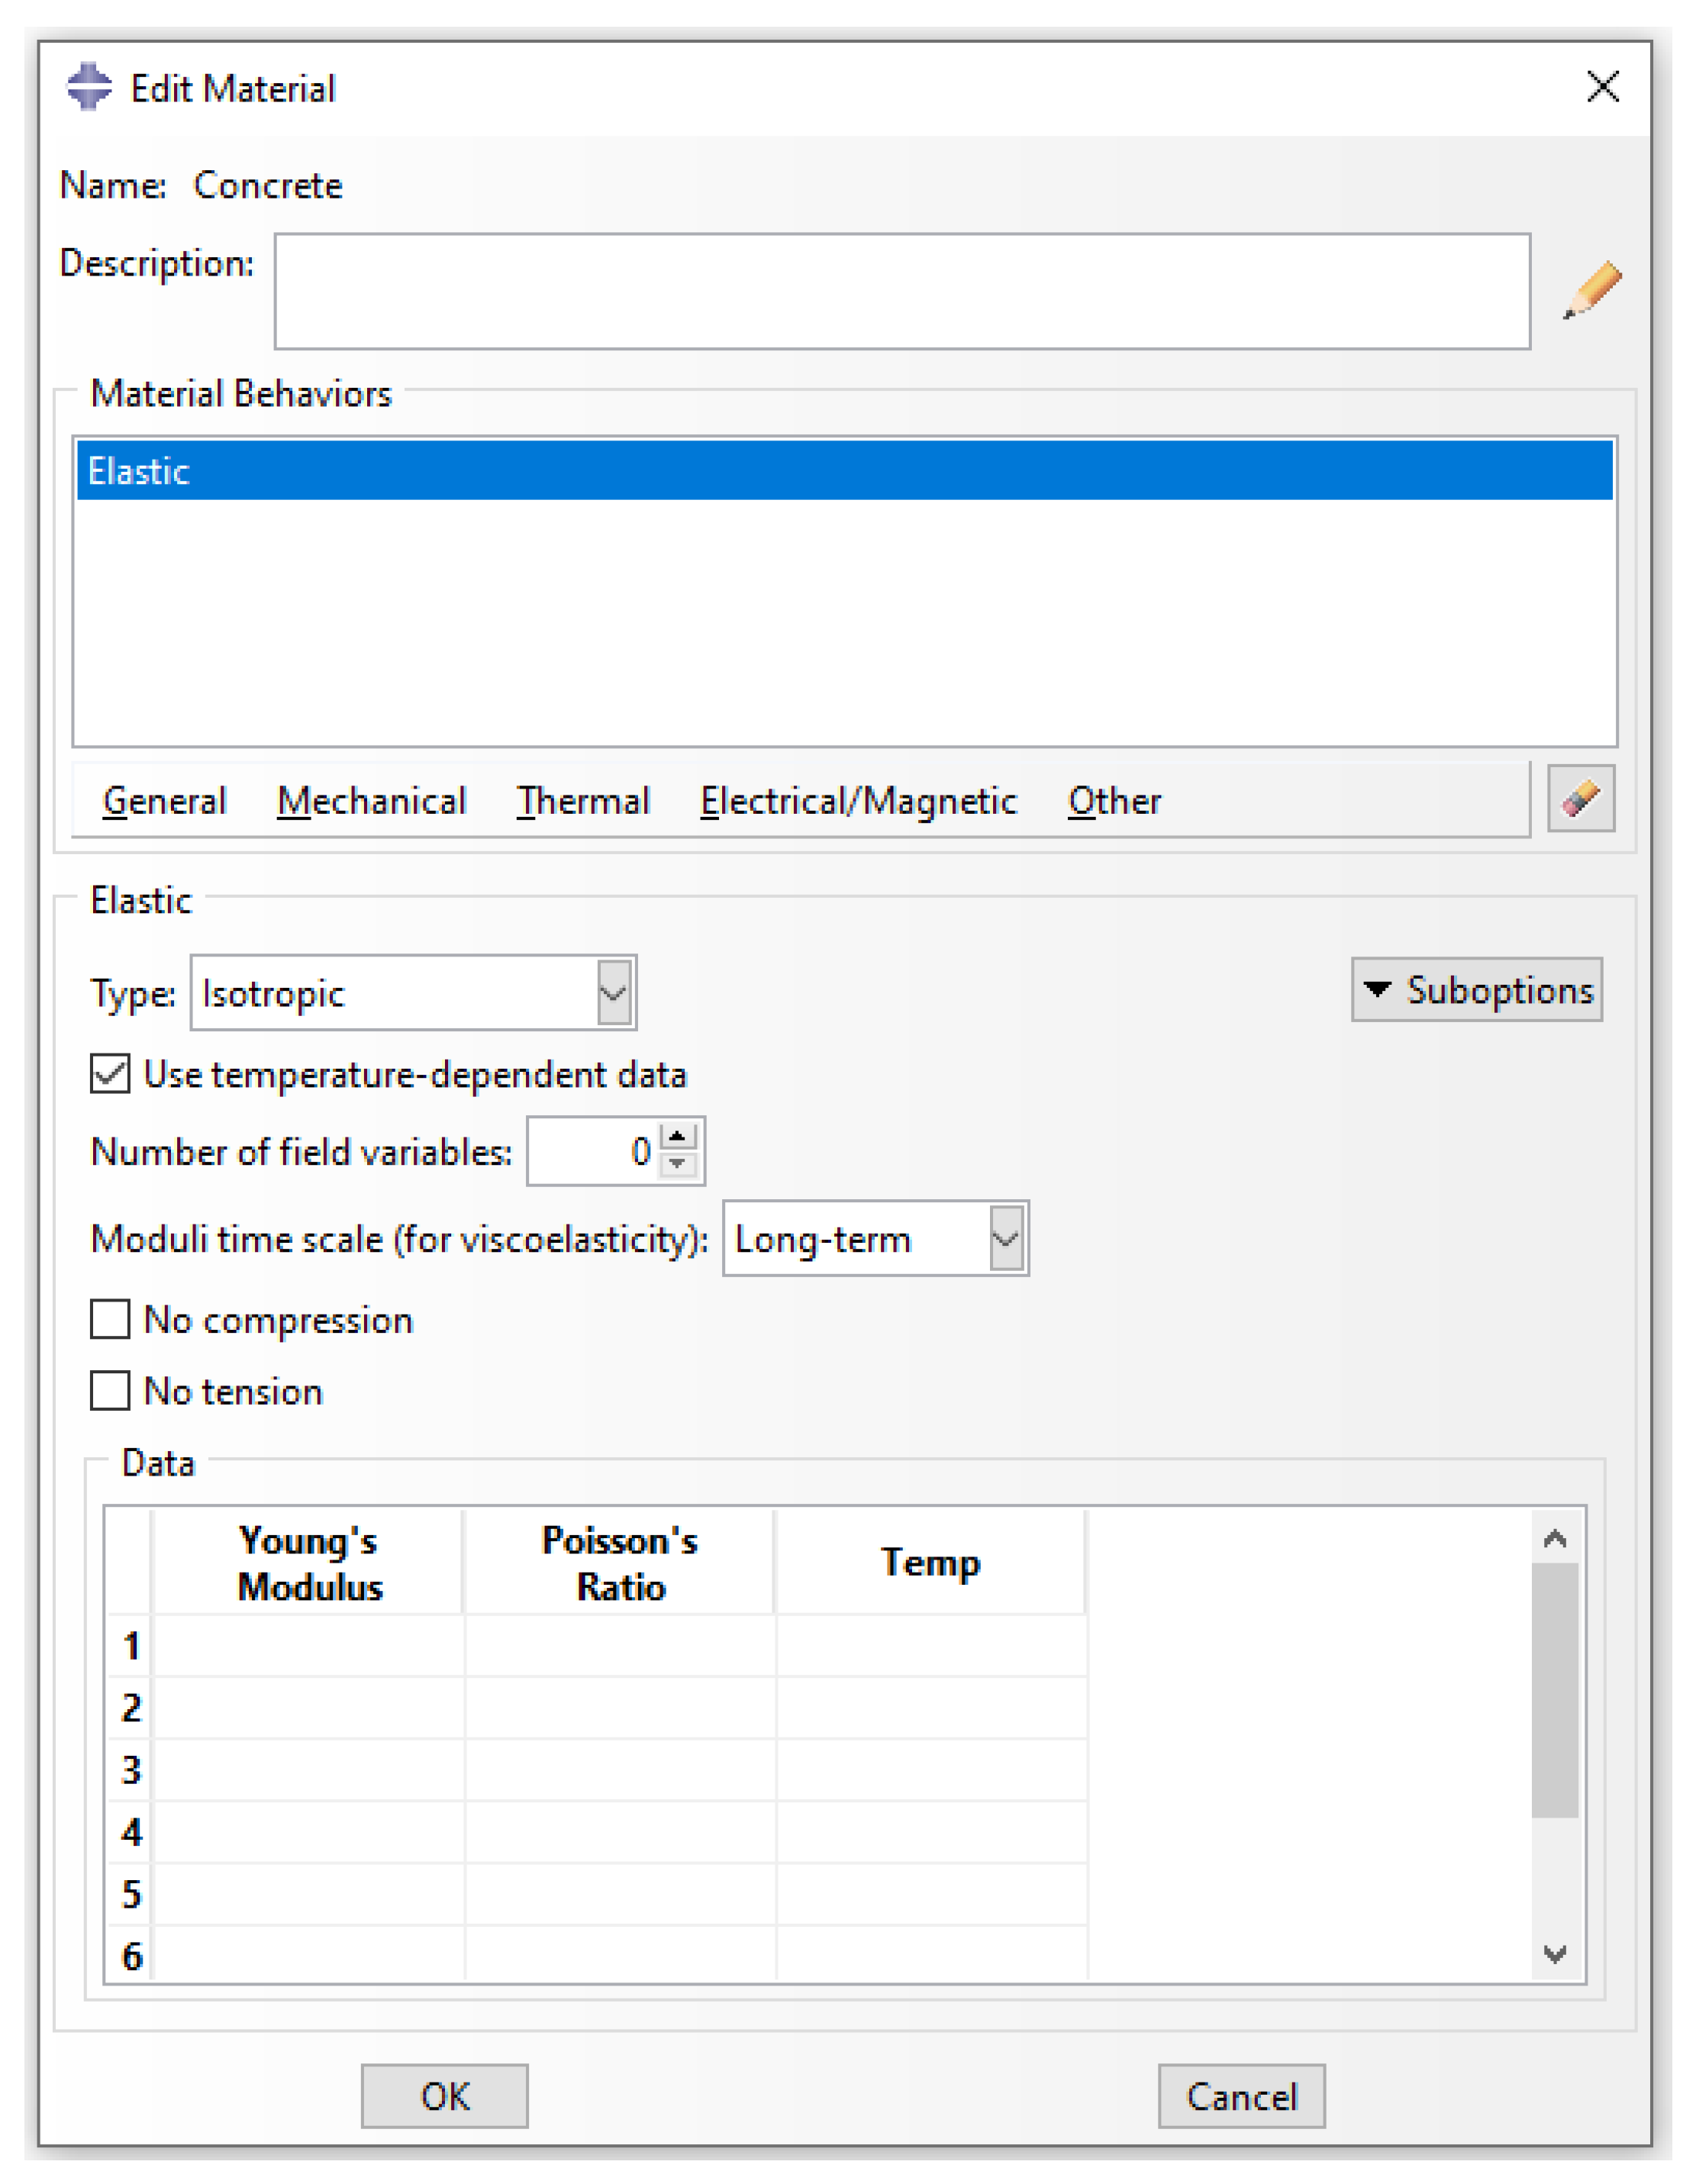Open the Thermal menu
The width and height of the screenshot is (1696, 2184).
click(583, 801)
